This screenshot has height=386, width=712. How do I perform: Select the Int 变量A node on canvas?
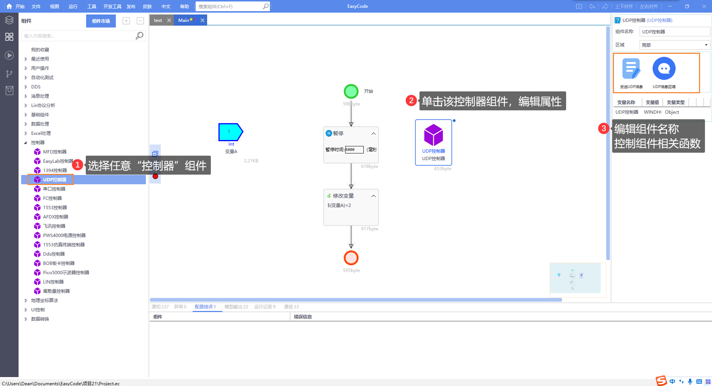coord(231,132)
